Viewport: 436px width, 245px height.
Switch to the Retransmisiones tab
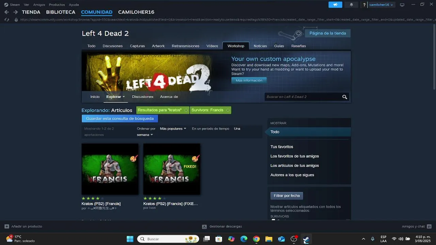[x=185, y=46]
